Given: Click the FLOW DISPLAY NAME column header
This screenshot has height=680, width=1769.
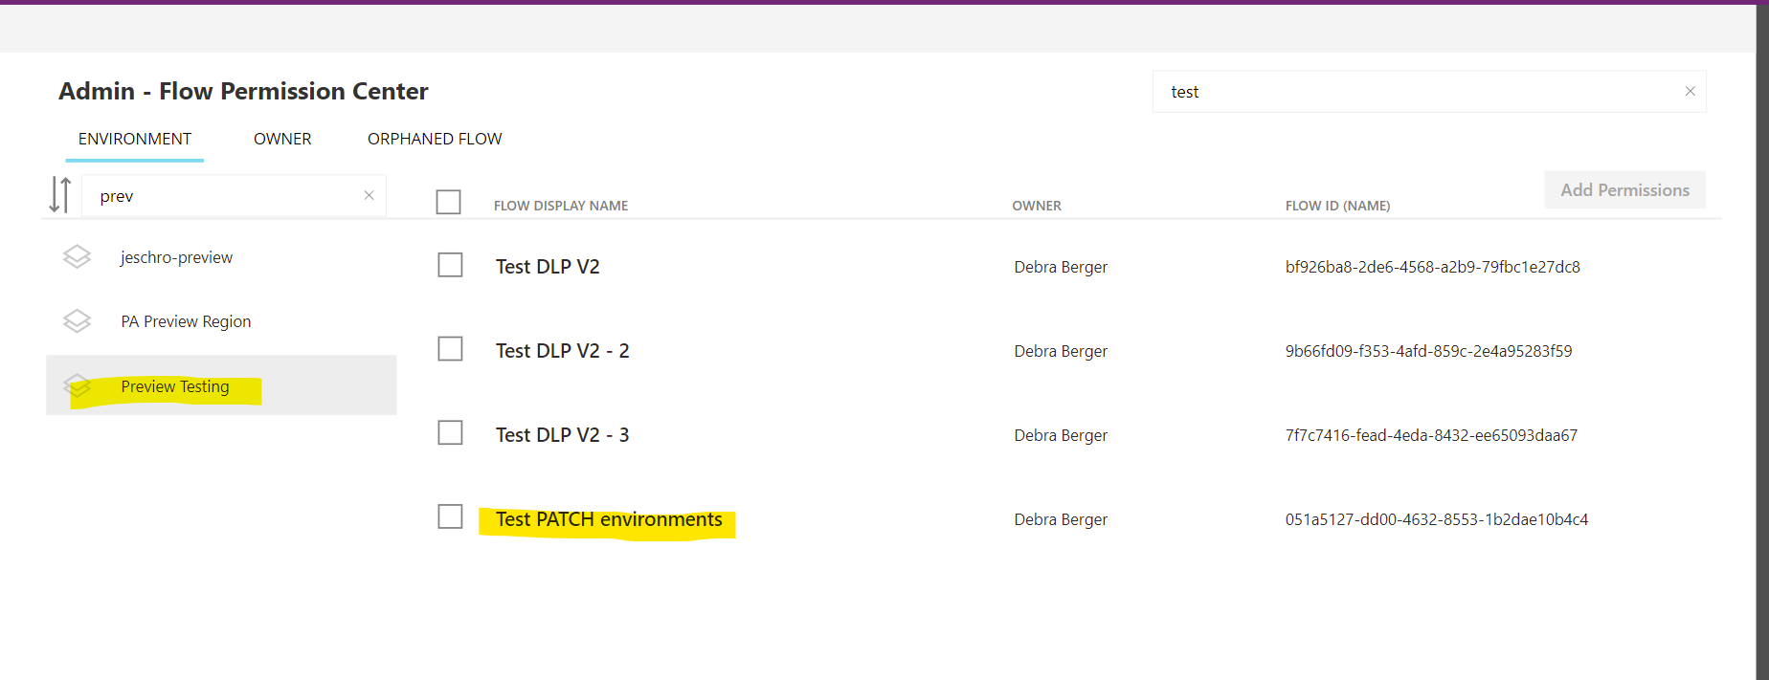Looking at the screenshot, I should pos(561,206).
